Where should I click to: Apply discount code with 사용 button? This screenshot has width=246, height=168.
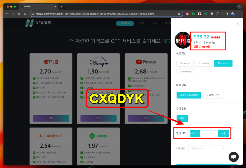[223, 133]
